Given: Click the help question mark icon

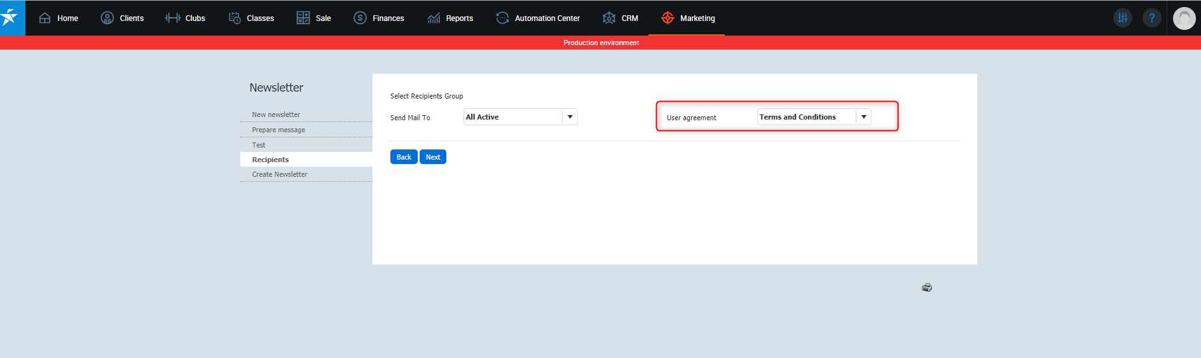Looking at the screenshot, I should click(1151, 18).
